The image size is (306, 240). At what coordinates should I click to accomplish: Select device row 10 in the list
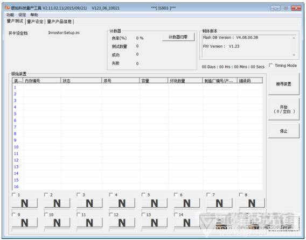coord(137,147)
